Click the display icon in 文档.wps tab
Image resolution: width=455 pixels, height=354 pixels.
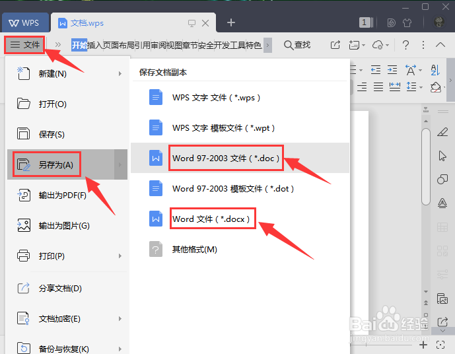tap(192, 23)
